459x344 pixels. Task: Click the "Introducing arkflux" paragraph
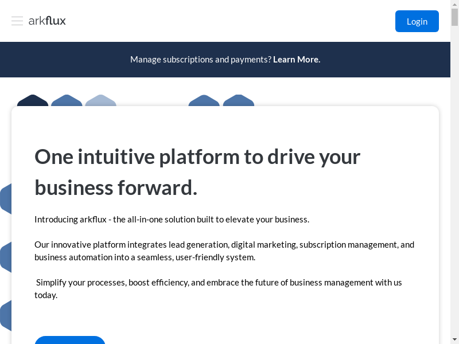click(x=172, y=220)
